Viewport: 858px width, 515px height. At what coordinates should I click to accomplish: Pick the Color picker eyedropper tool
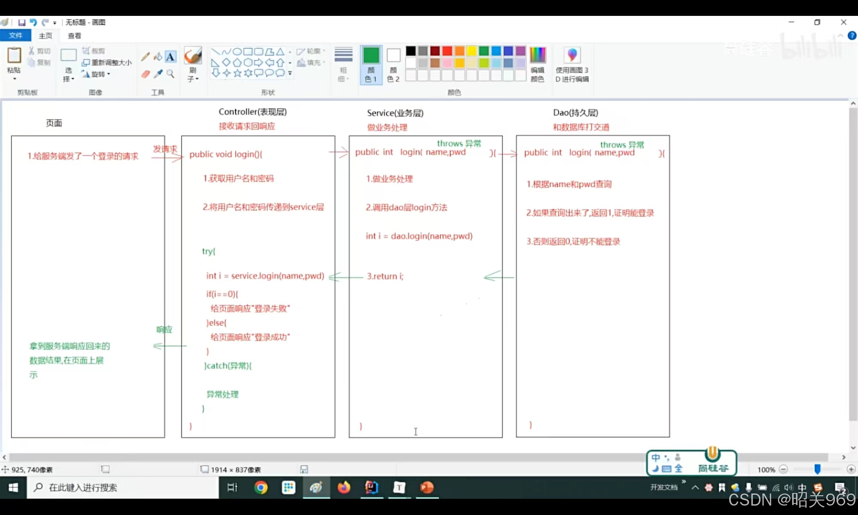coord(158,74)
